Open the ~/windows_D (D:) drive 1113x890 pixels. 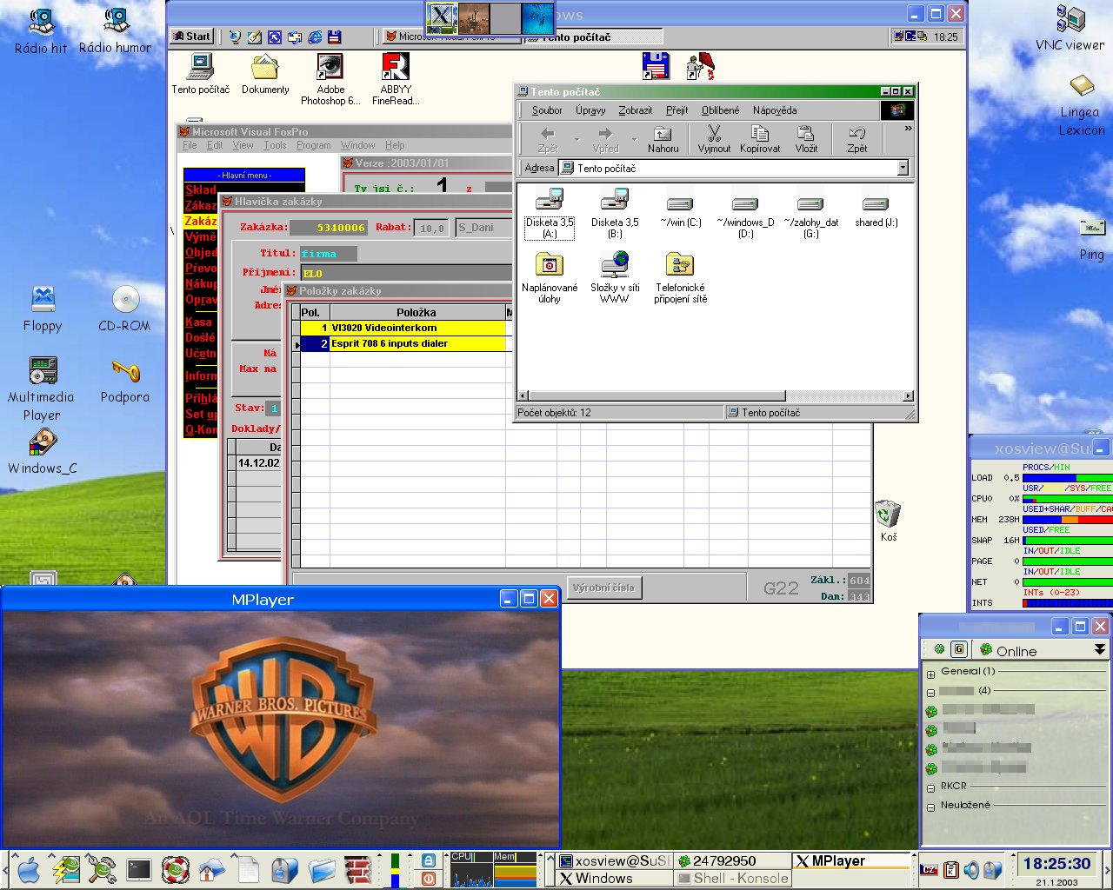(745, 216)
